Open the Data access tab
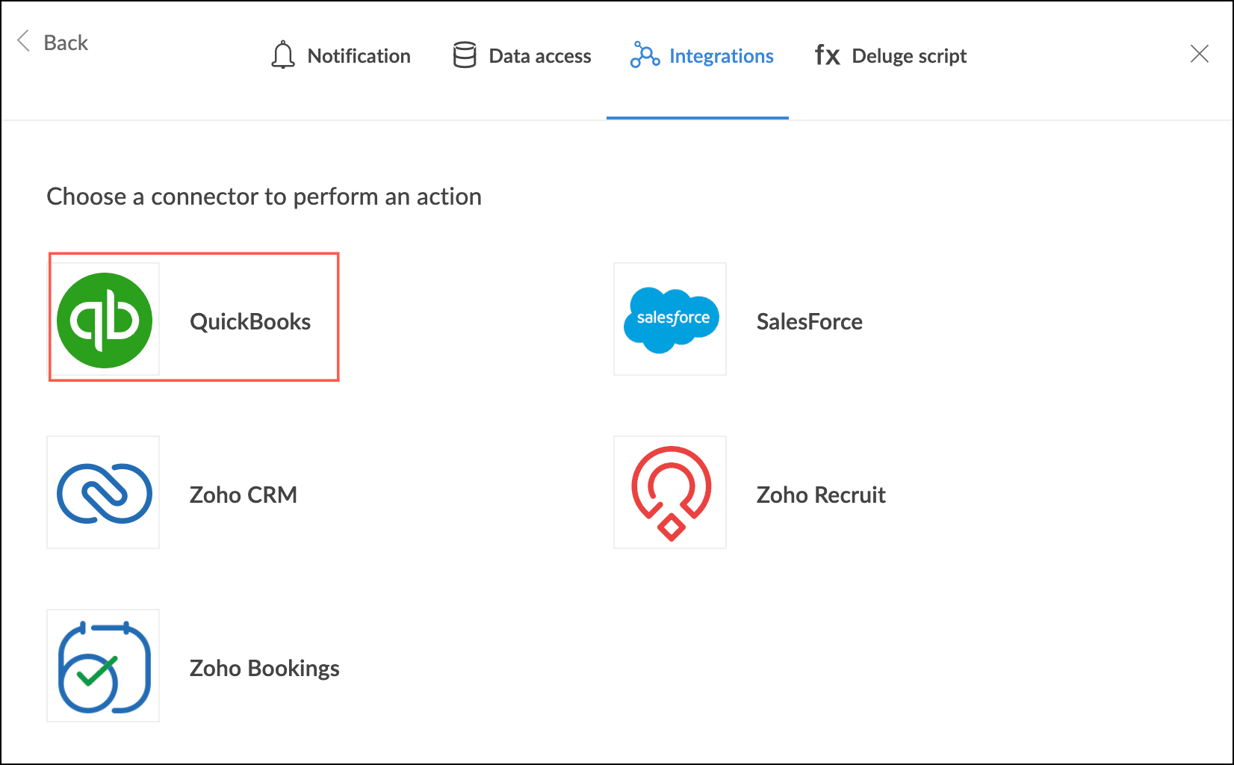The width and height of the screenshot is (1234, 765). [x=539, y=56]
